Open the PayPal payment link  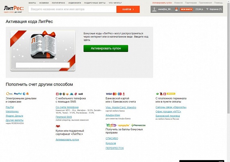pyautogui.click(x=10, y=107)
